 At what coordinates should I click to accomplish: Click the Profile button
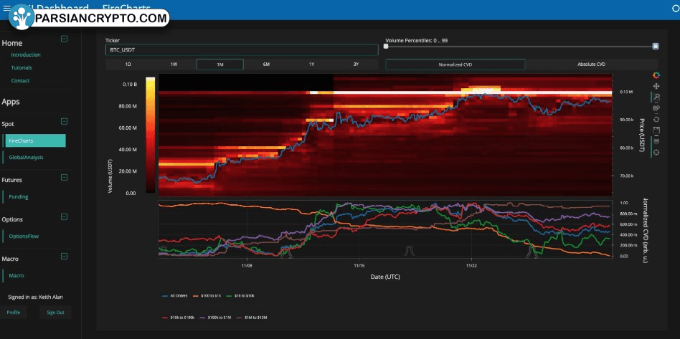coord(14,312)
